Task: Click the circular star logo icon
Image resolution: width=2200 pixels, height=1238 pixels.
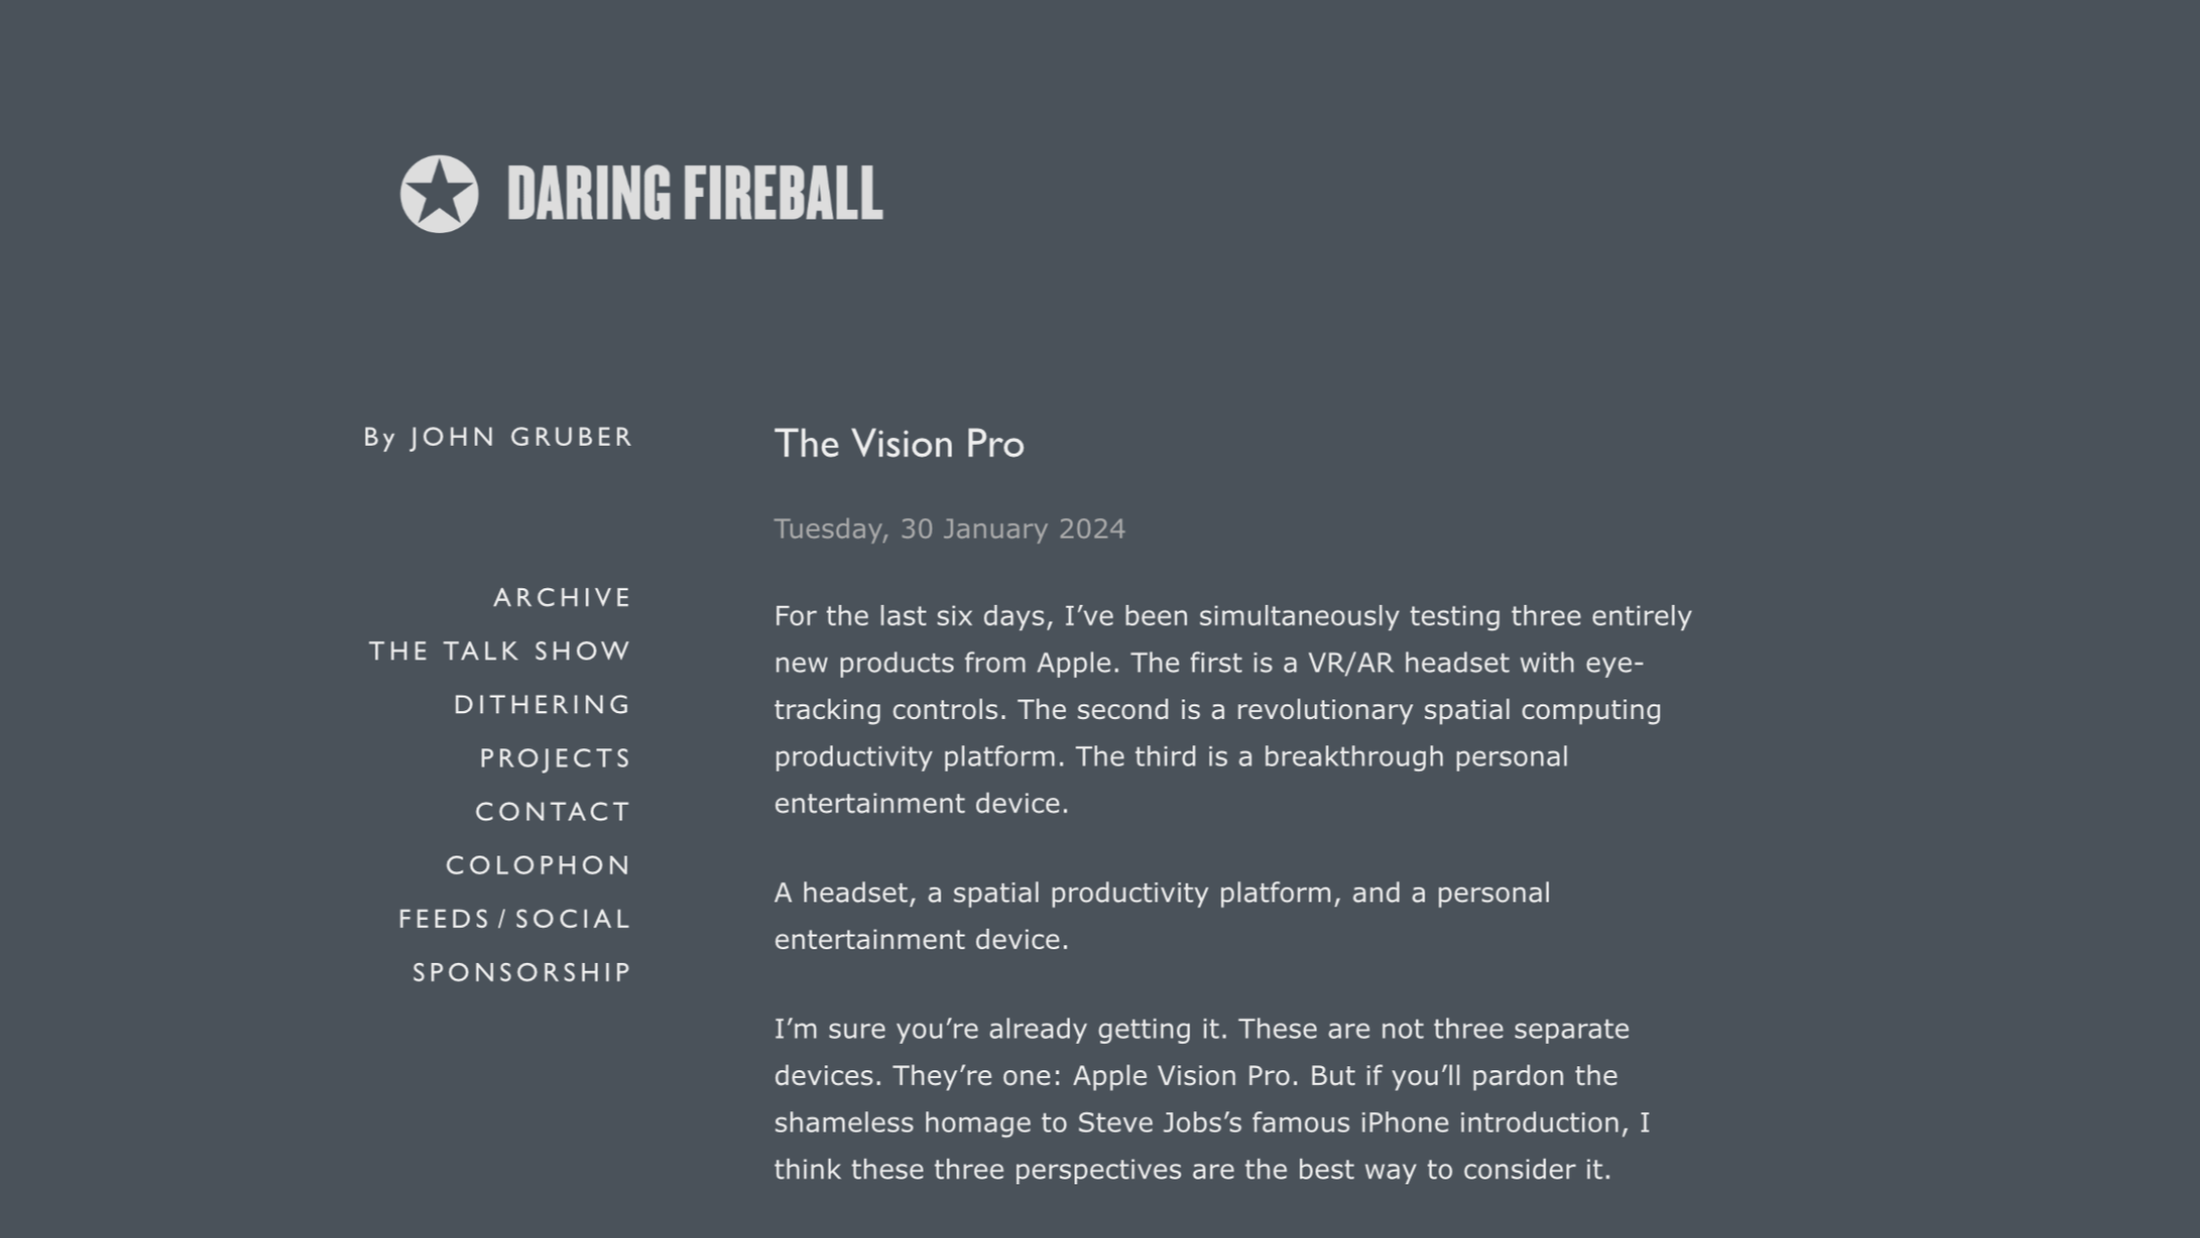Action: [439, 193]
